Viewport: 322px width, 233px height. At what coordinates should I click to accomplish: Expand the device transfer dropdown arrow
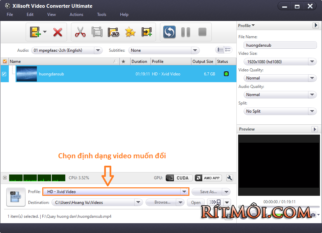pyautogui.click(x=227, y=203)
